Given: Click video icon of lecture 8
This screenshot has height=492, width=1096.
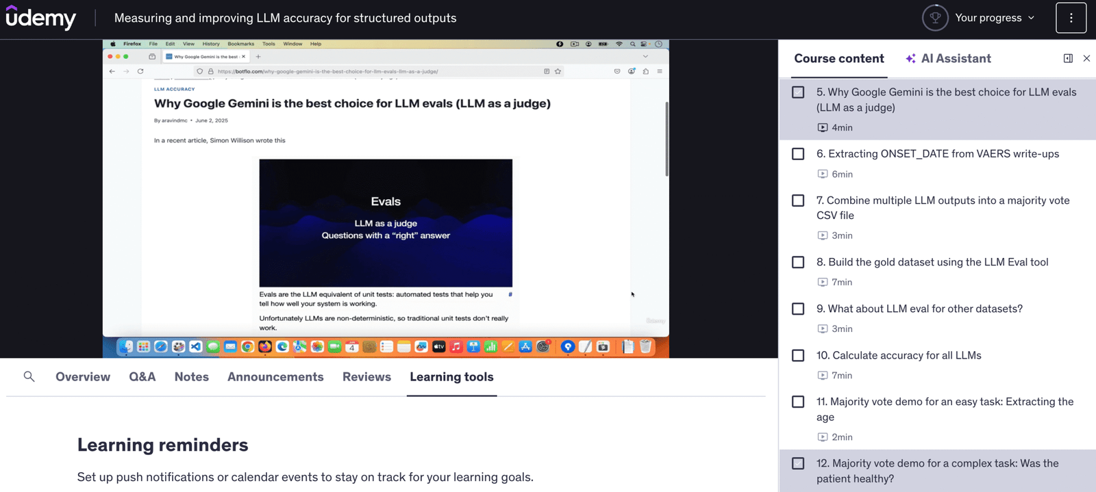Looking at the screenshot, I should click(x=822, y=282).
